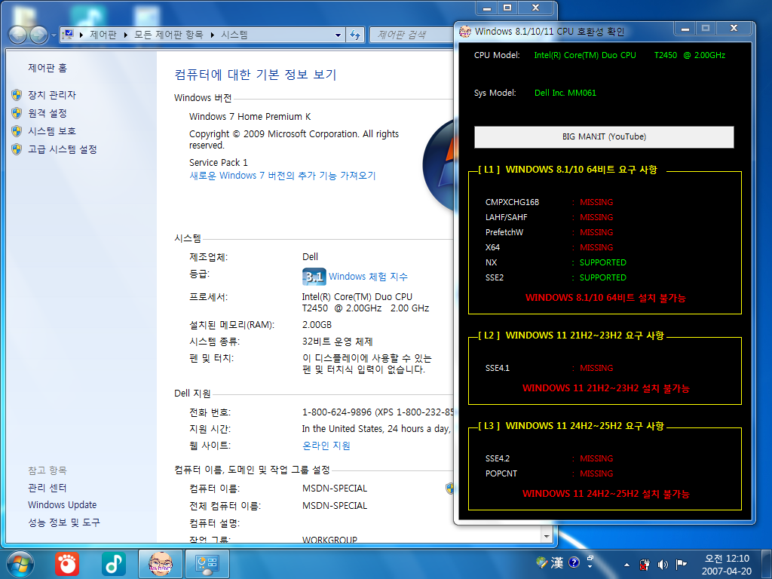The height and width of the screenshot is (579, 772).
Task: Switch to CPU checker face icon taskbar button
Action: (x=161, y=564)
